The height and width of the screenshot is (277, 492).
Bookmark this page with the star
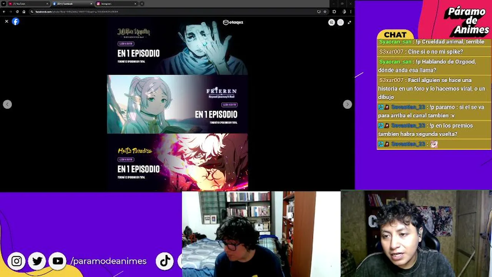click(x=325, y=12)
